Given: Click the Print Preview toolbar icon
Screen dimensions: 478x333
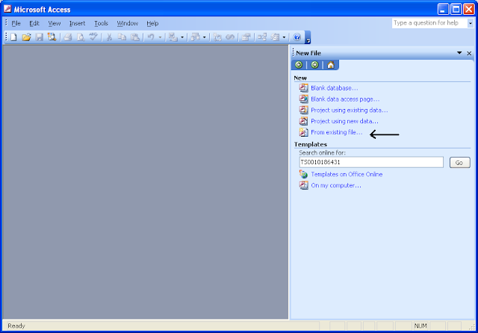Looking at the screenshot, I should pyautogui.click(x=81, y=37).
